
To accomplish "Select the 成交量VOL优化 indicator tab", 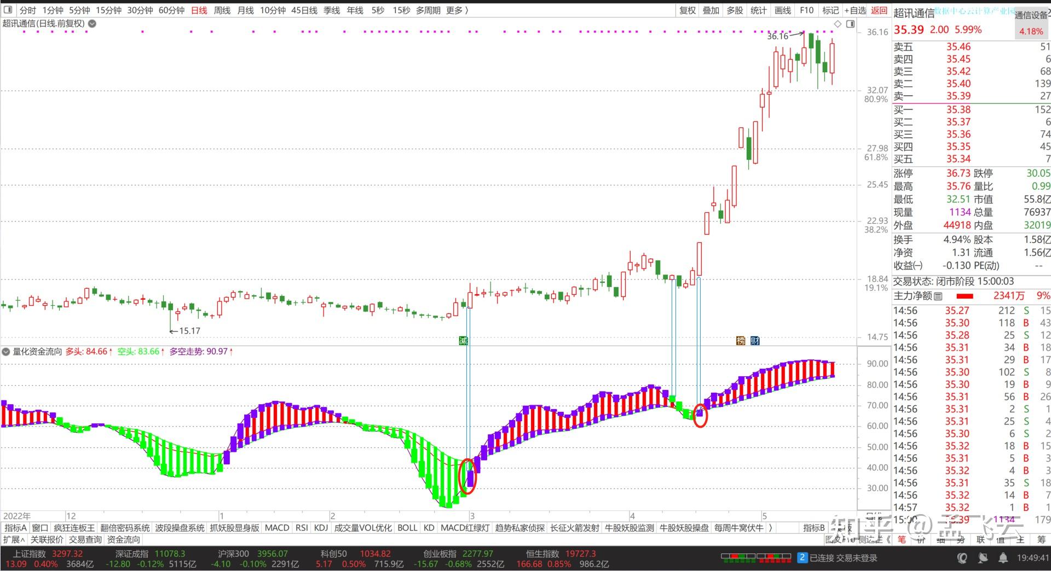I will point(363,528).
